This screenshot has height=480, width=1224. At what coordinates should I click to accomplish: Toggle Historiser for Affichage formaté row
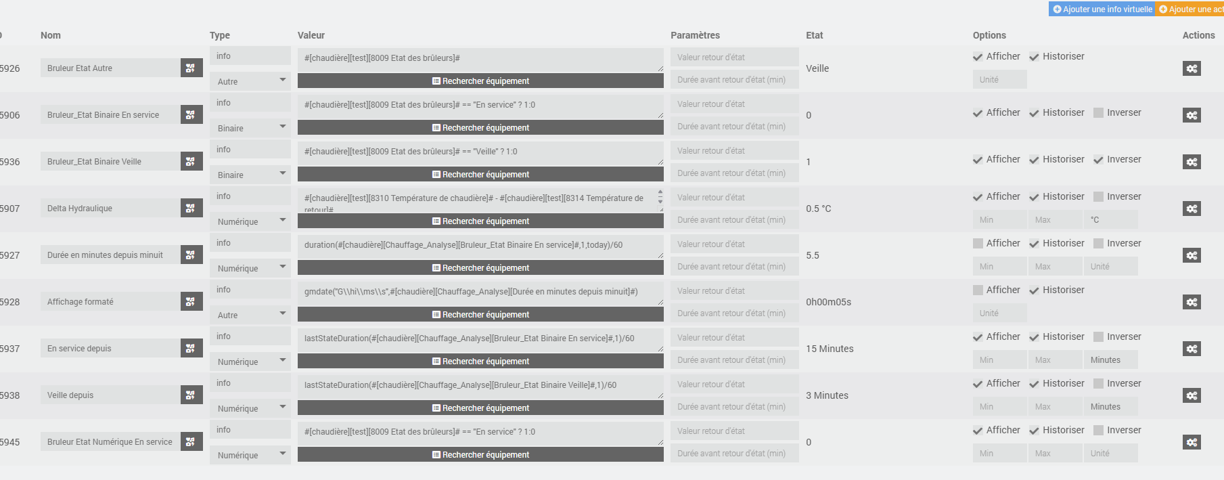click(1034, 290)
